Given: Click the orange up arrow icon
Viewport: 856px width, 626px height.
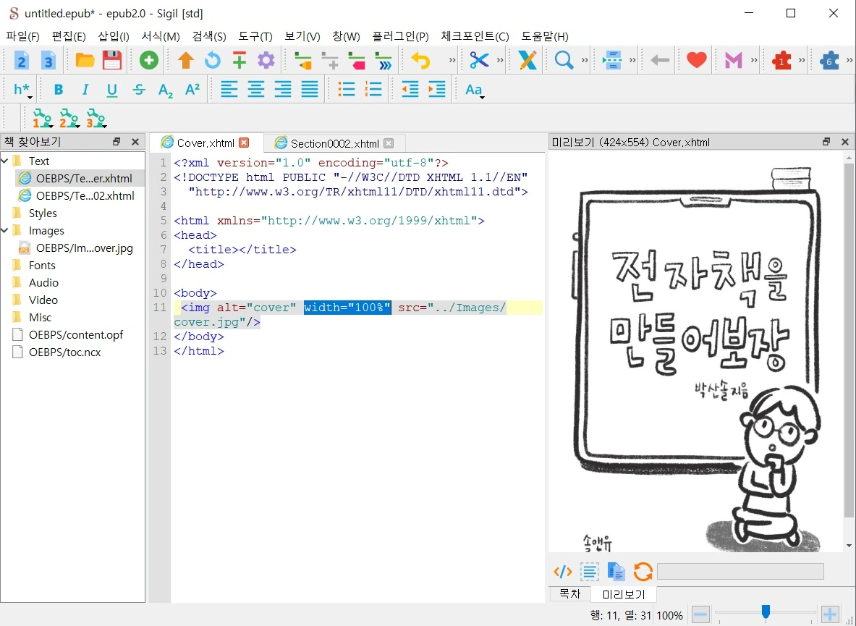Looking at the screenshot, I should pos(186,60).
